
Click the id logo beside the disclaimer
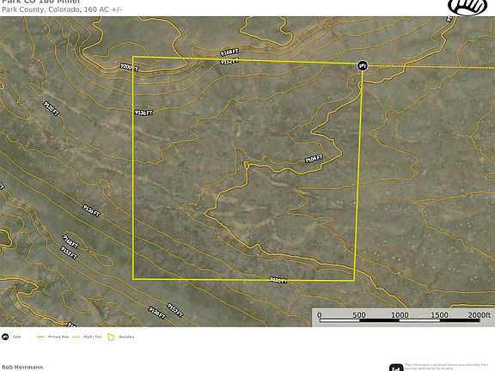(396, 368)
